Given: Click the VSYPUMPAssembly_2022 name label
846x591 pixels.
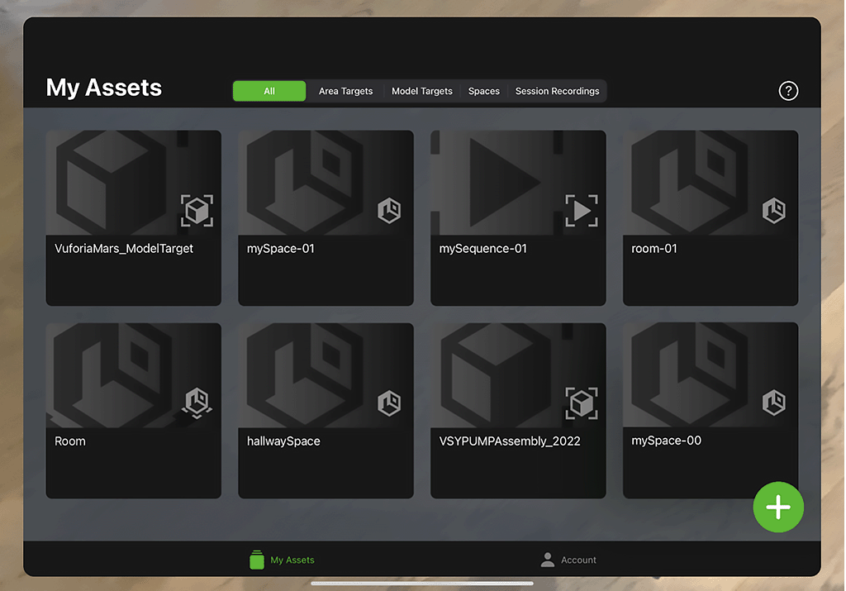Looking at the screenshot, I should 510,441.
